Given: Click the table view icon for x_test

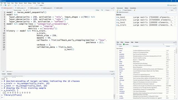Looking at the screenshot, I should [x=175, y=17].
